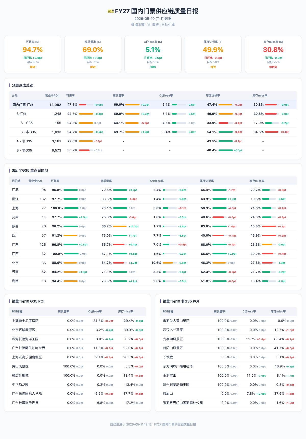Click the 10.6% value in 北京 row

coord(156,263)
